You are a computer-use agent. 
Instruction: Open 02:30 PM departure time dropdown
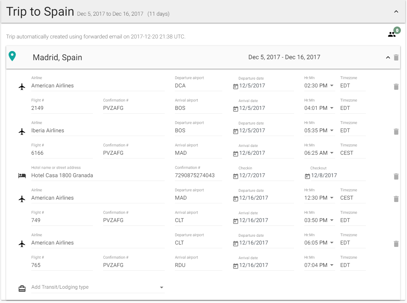[x=332, y=86]
